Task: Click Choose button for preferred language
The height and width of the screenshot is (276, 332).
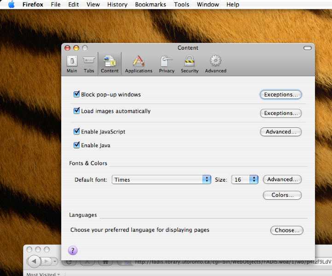Action: tap(287, 230)
